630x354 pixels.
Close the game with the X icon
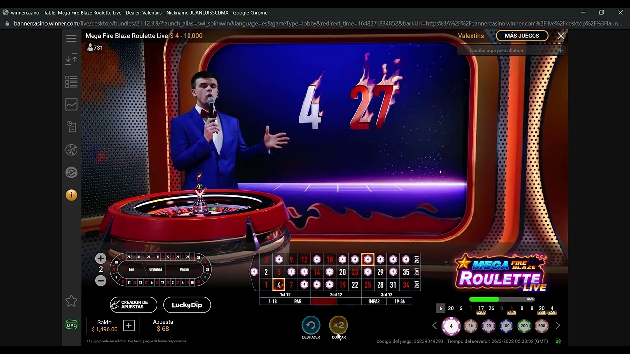[561, 36]
